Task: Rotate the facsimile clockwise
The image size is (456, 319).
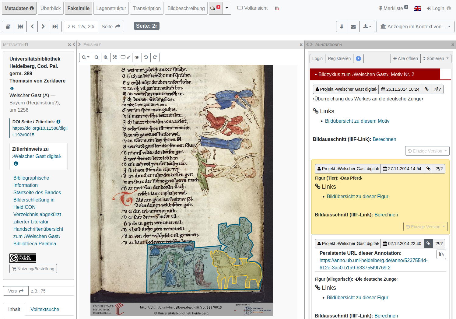Action: (155, 57)
